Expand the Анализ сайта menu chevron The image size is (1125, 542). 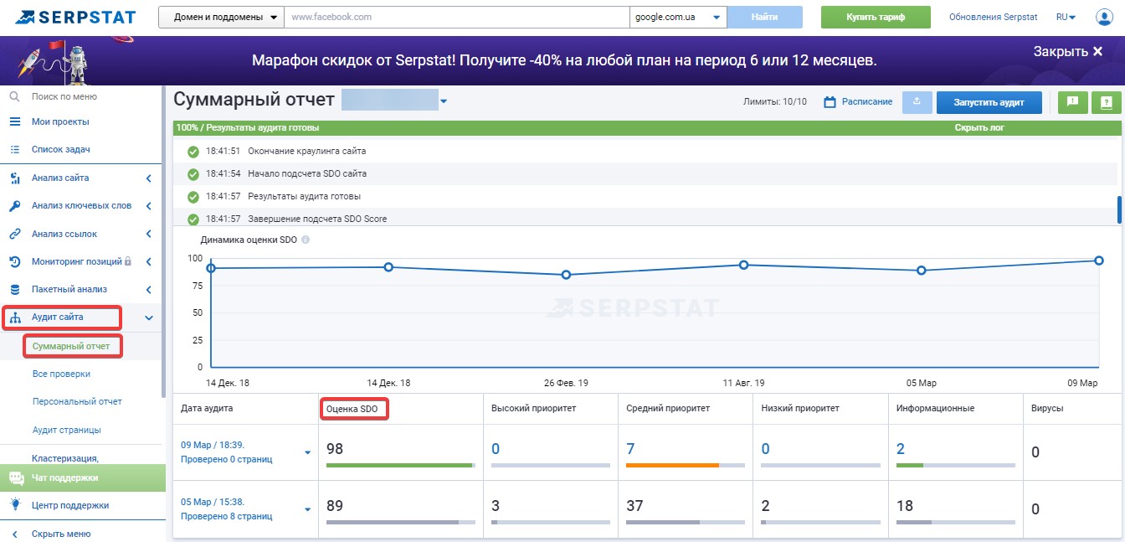click(x=148, y=178)
